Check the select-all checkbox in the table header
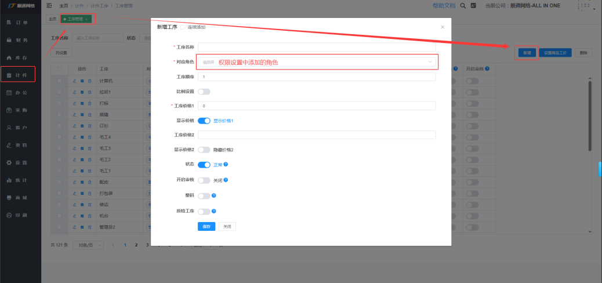 point(59,69)
